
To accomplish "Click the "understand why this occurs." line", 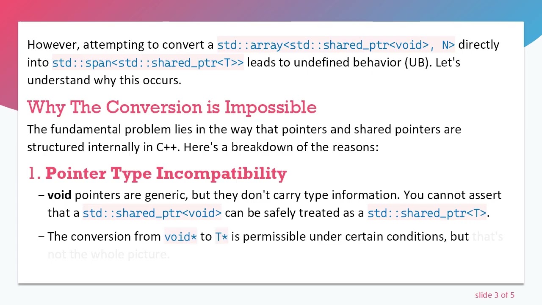I will [x=104, y=80].
